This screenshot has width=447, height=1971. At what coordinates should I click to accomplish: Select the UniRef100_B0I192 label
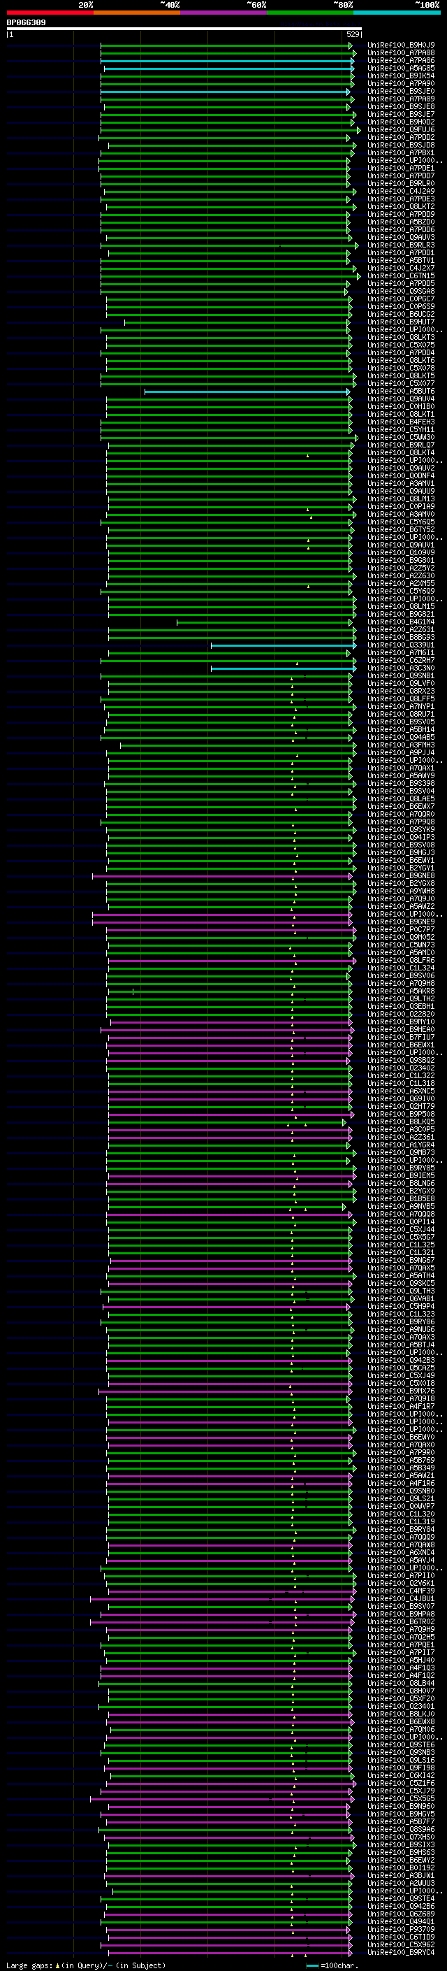[401, 1868]
